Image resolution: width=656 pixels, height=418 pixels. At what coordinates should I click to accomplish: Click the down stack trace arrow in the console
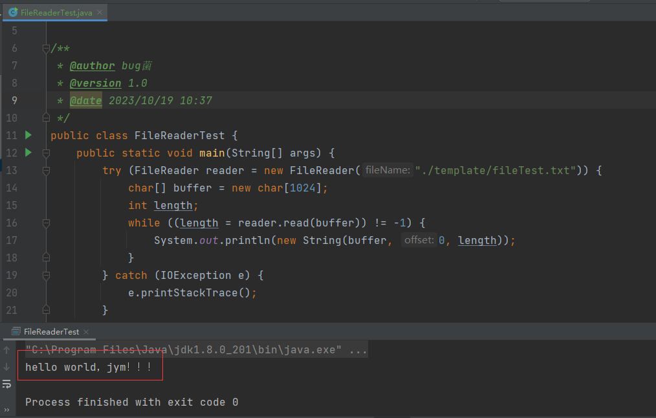tap(6, 368)
